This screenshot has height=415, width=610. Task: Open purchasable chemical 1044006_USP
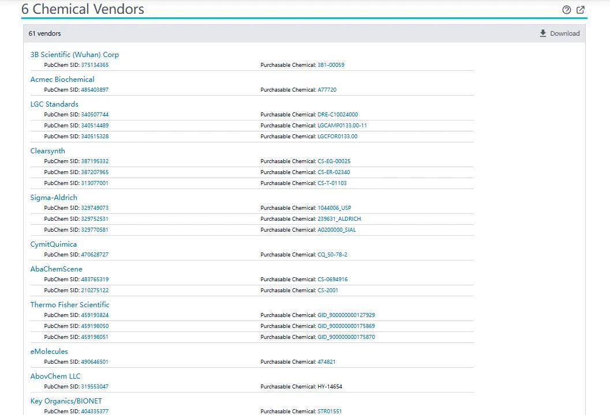335,208
